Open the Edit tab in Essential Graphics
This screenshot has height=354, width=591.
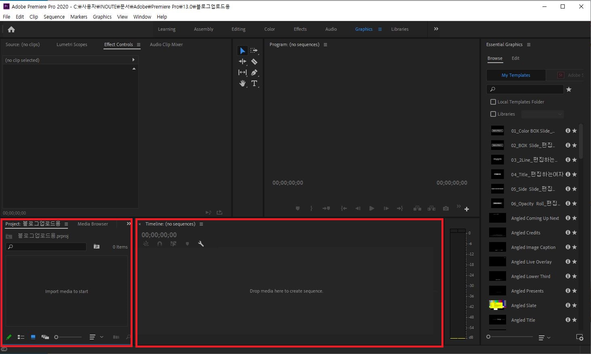515,58
